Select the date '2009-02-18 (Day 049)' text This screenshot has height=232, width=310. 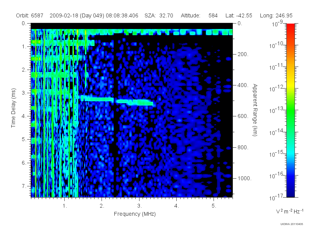point(77,15)
